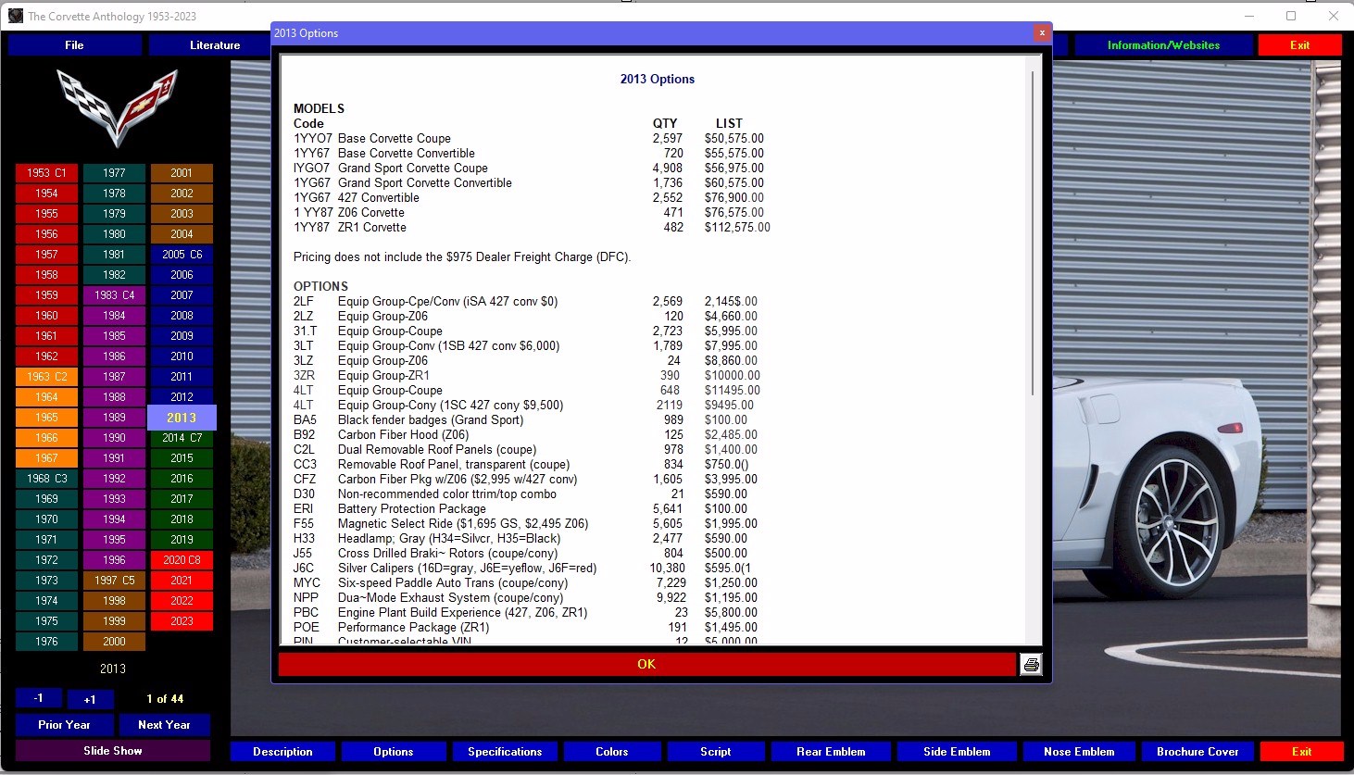Open the Information/Websites menu
The width and height of the screenshot is (1354, 775).
[x=1163, y=44]
